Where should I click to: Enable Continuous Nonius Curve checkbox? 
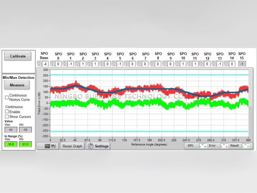(7, 97)
